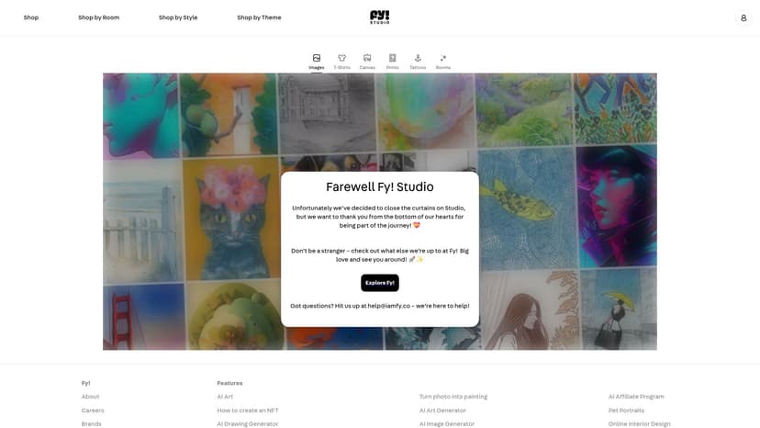
Task: Open the About footer link
Action: 90,397
